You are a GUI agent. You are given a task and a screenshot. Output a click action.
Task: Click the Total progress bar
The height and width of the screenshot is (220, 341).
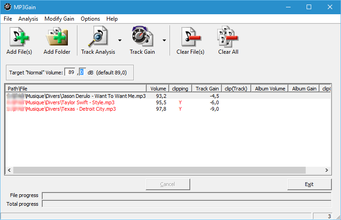pos(187,204)
